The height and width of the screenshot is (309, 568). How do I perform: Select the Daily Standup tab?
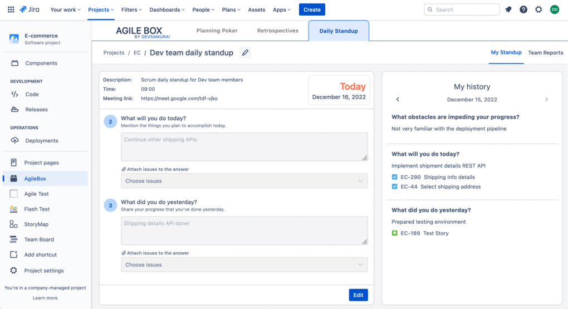[339, 31]
